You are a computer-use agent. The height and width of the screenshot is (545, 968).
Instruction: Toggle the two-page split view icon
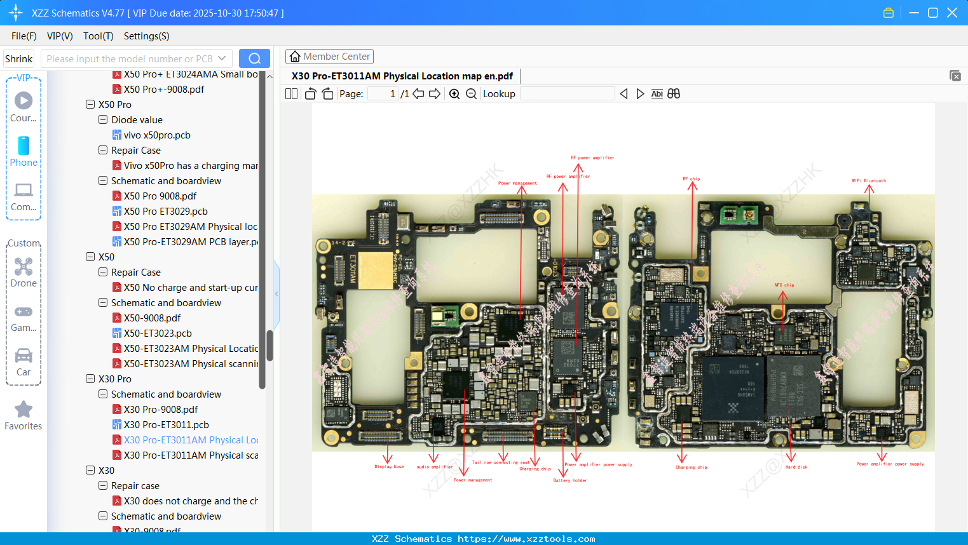point(291,94)
